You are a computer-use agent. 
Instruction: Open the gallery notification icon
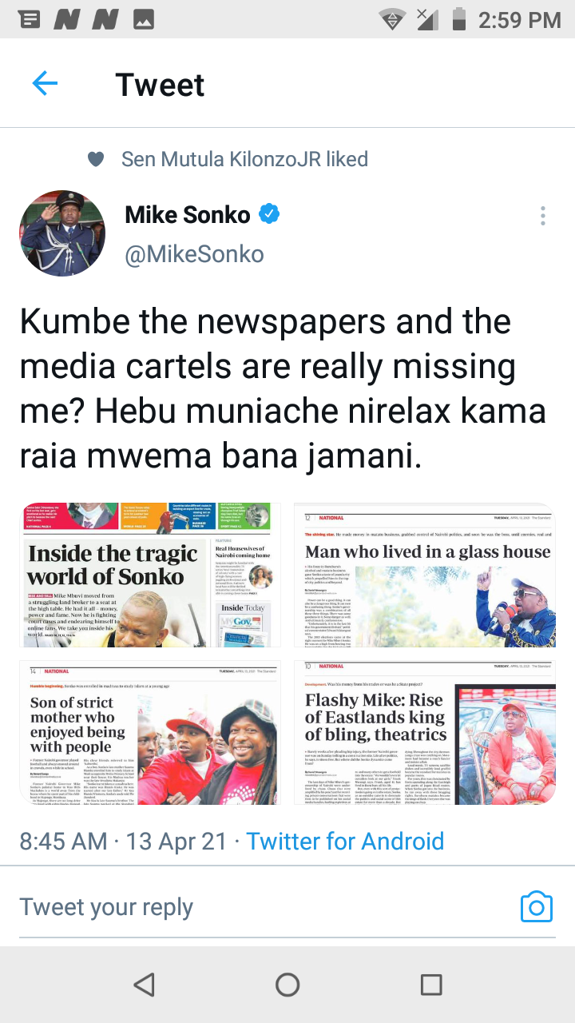pyautogui.click(x=144, y=20)
